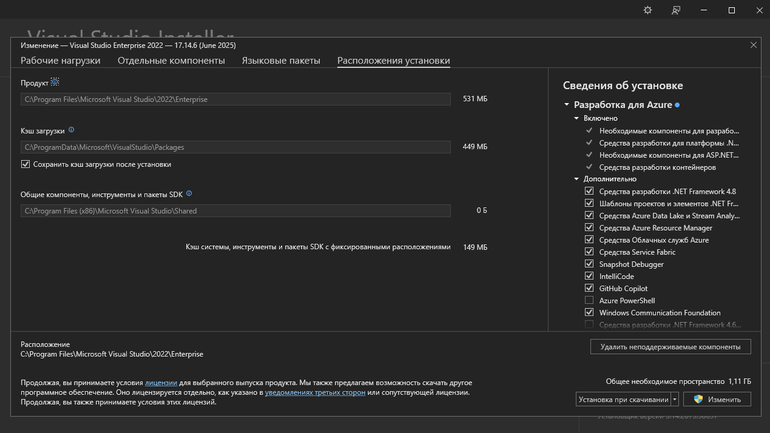Click the feedback icon in title bar

click(676, 10)
